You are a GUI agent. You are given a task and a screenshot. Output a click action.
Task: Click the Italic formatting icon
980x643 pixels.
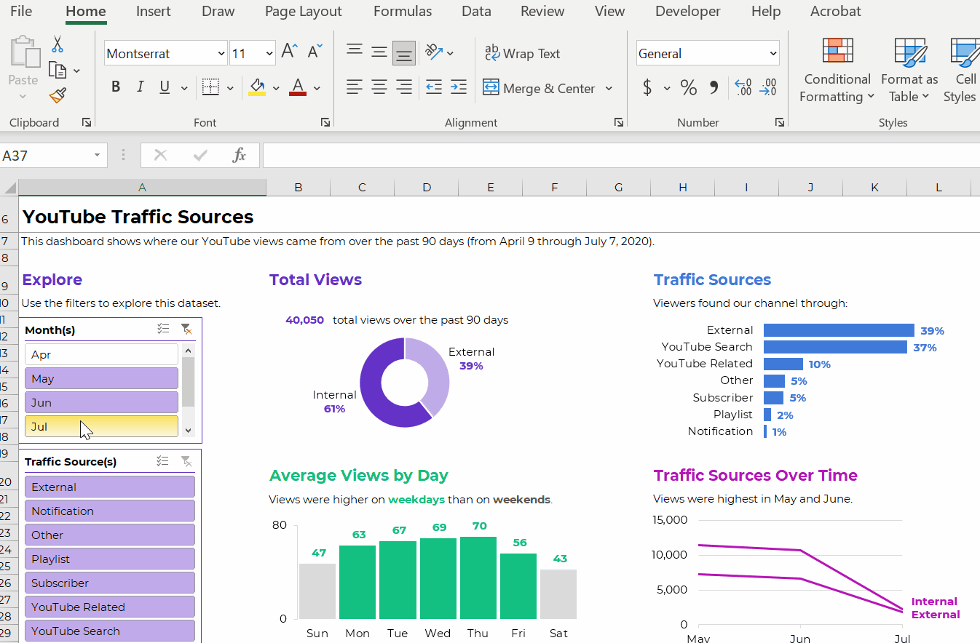pos(141,88)
